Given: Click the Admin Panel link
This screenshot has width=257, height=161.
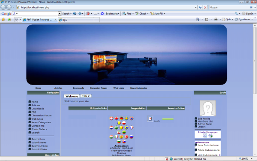Looking at the screenshot, I should coord(205,124).
